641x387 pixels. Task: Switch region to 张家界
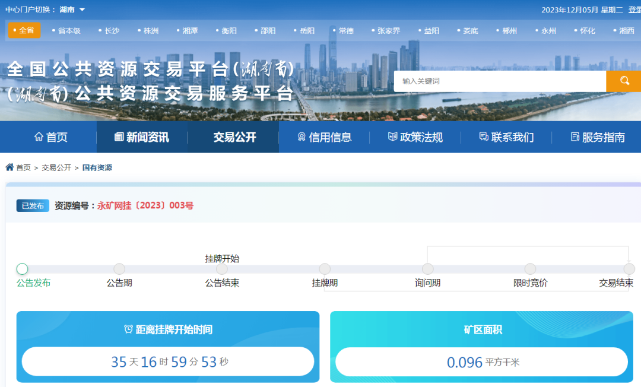coord(388,30)
